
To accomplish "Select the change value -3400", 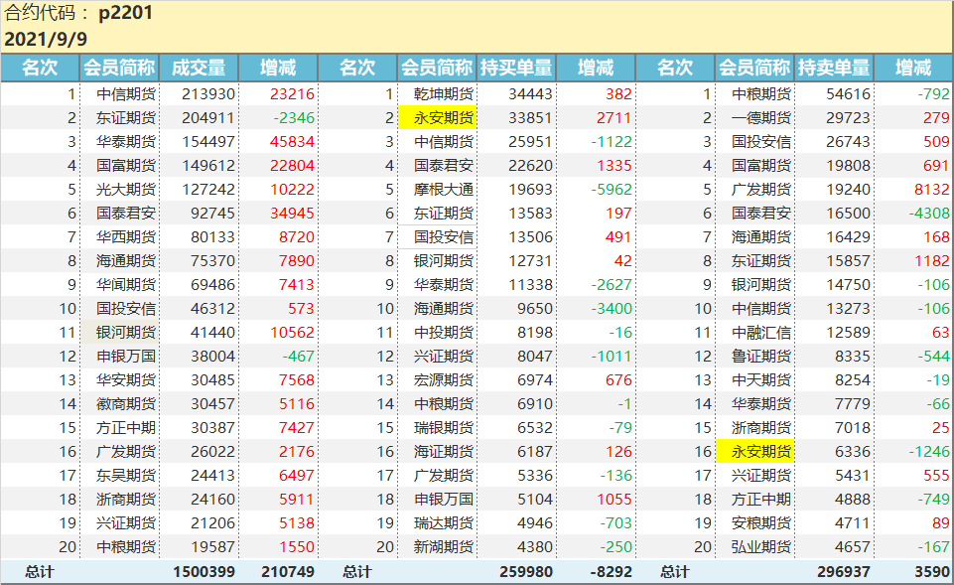I will click(612, 309).
